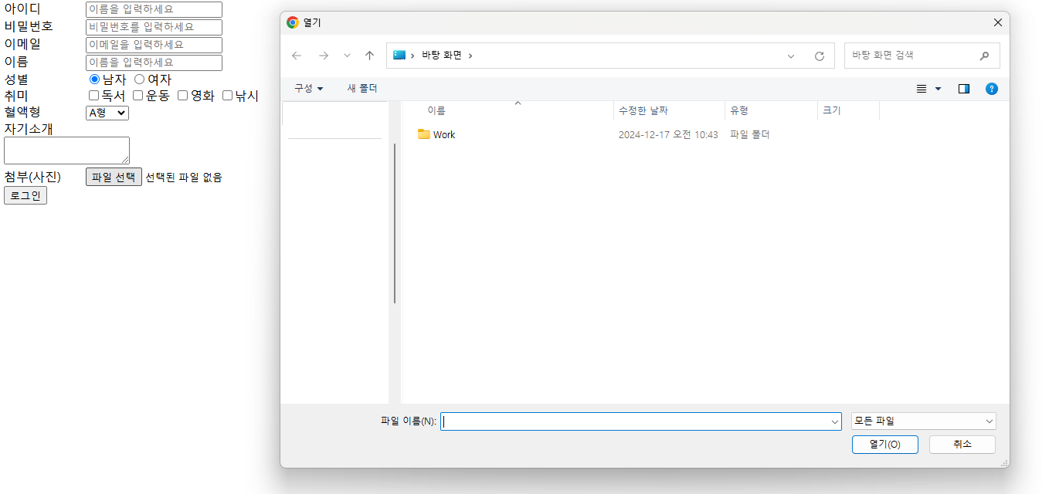
Task: Open the 구성 menu
Action: coord(308,89)
